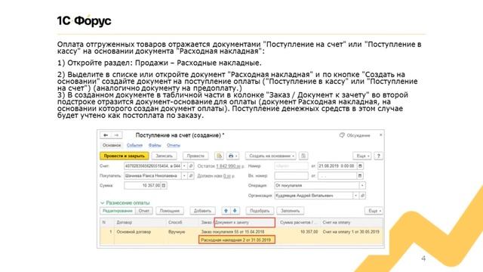Open the Счет account field's open-link icon
This screenshot has width=483, height=272.
point(191,166)
